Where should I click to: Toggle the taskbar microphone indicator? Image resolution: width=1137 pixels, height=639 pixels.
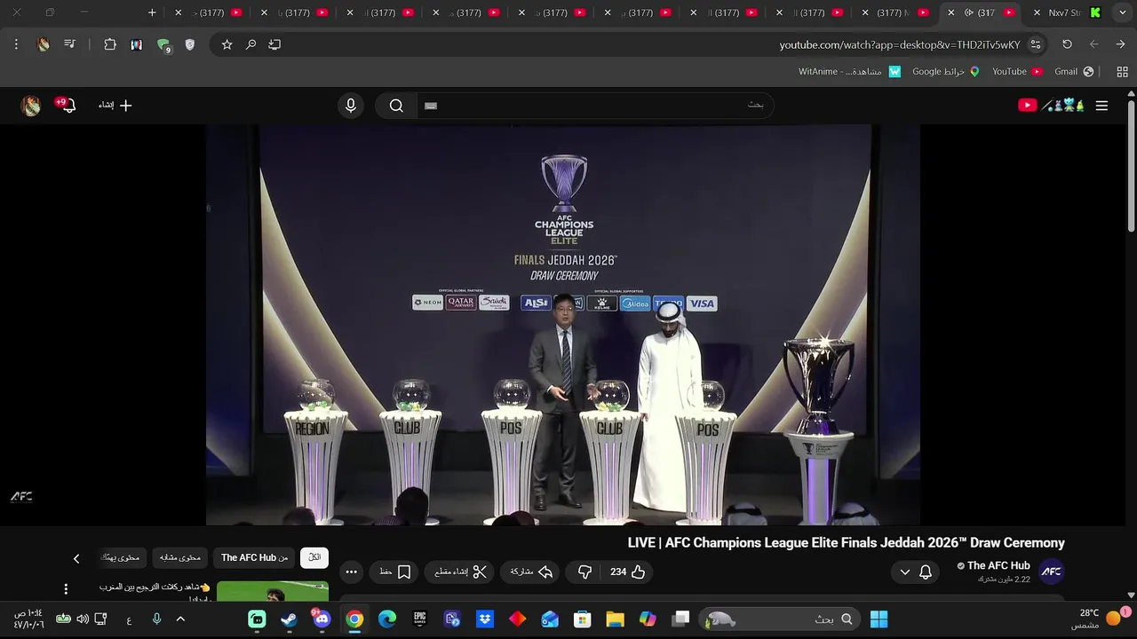pyautogui.click(x=156, y=619)
